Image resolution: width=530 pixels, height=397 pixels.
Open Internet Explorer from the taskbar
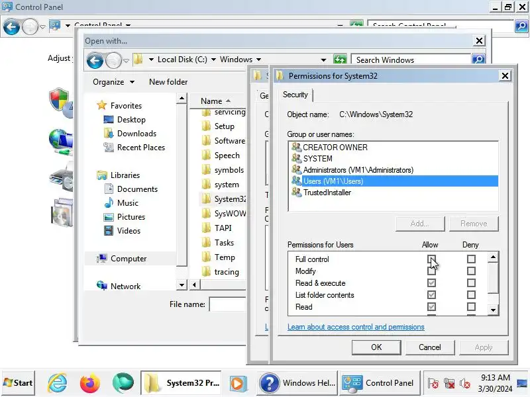(x=58, y=383)
